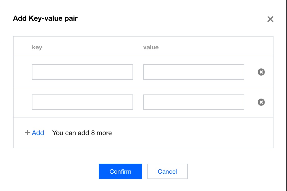Screen dimensions: 287x191
Task: Remove the first key-value row
Action: (x=261, y=72)
